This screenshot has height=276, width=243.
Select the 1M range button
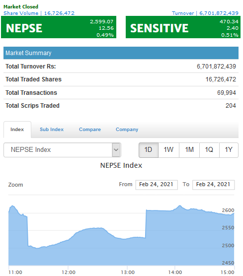pyautogui.click(x=189, y=150)
